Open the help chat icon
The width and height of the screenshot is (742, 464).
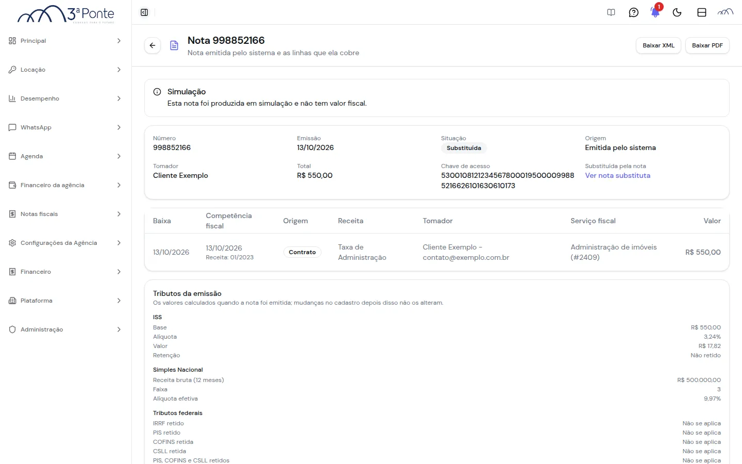(x=634, y=12)
